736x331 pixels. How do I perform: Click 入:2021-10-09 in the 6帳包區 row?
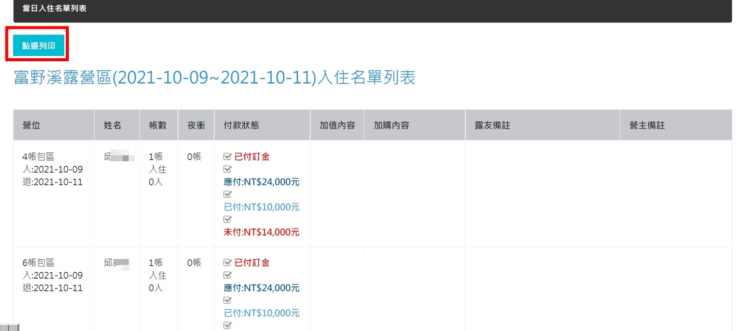tap(53, 275)
